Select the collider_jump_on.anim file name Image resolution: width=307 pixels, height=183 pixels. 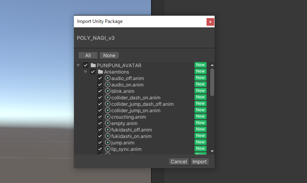[x=136, y=111]
